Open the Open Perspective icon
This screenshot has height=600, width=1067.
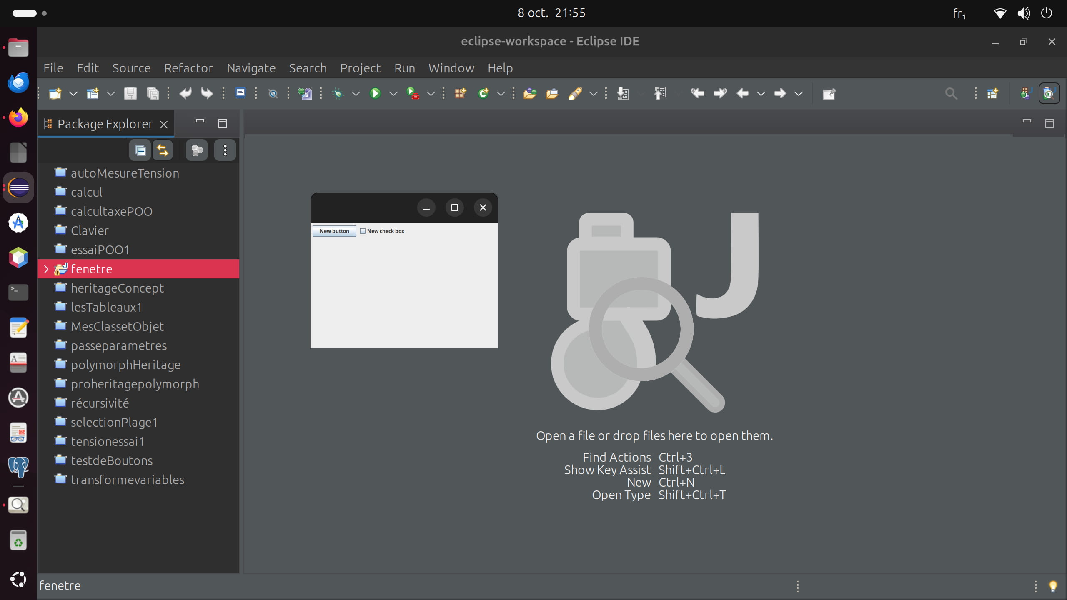click(992, 93)
